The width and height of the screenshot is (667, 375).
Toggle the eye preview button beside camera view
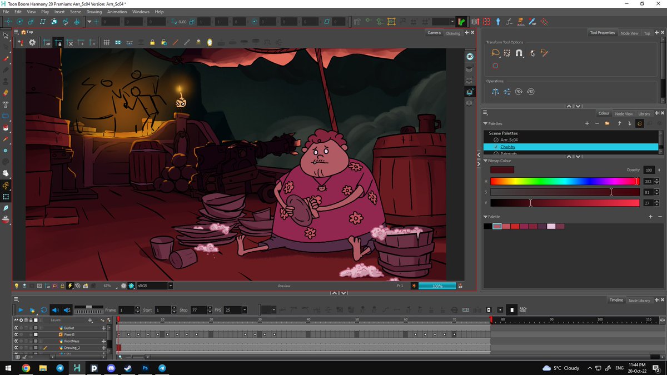(x=470, y=57)
